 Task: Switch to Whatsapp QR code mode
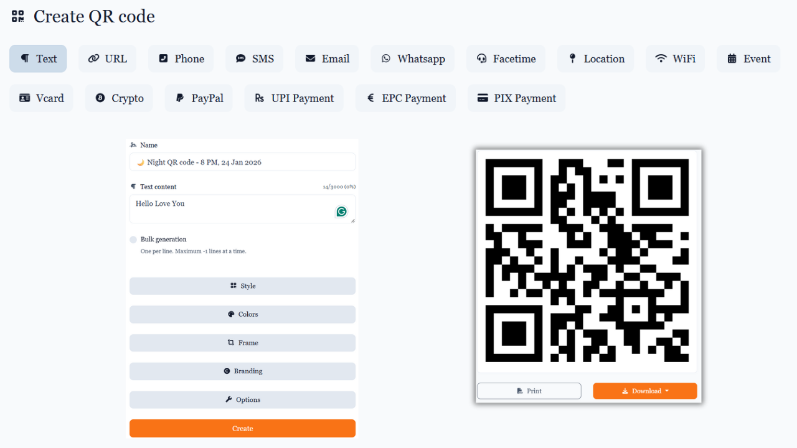[x=412, y=58]
